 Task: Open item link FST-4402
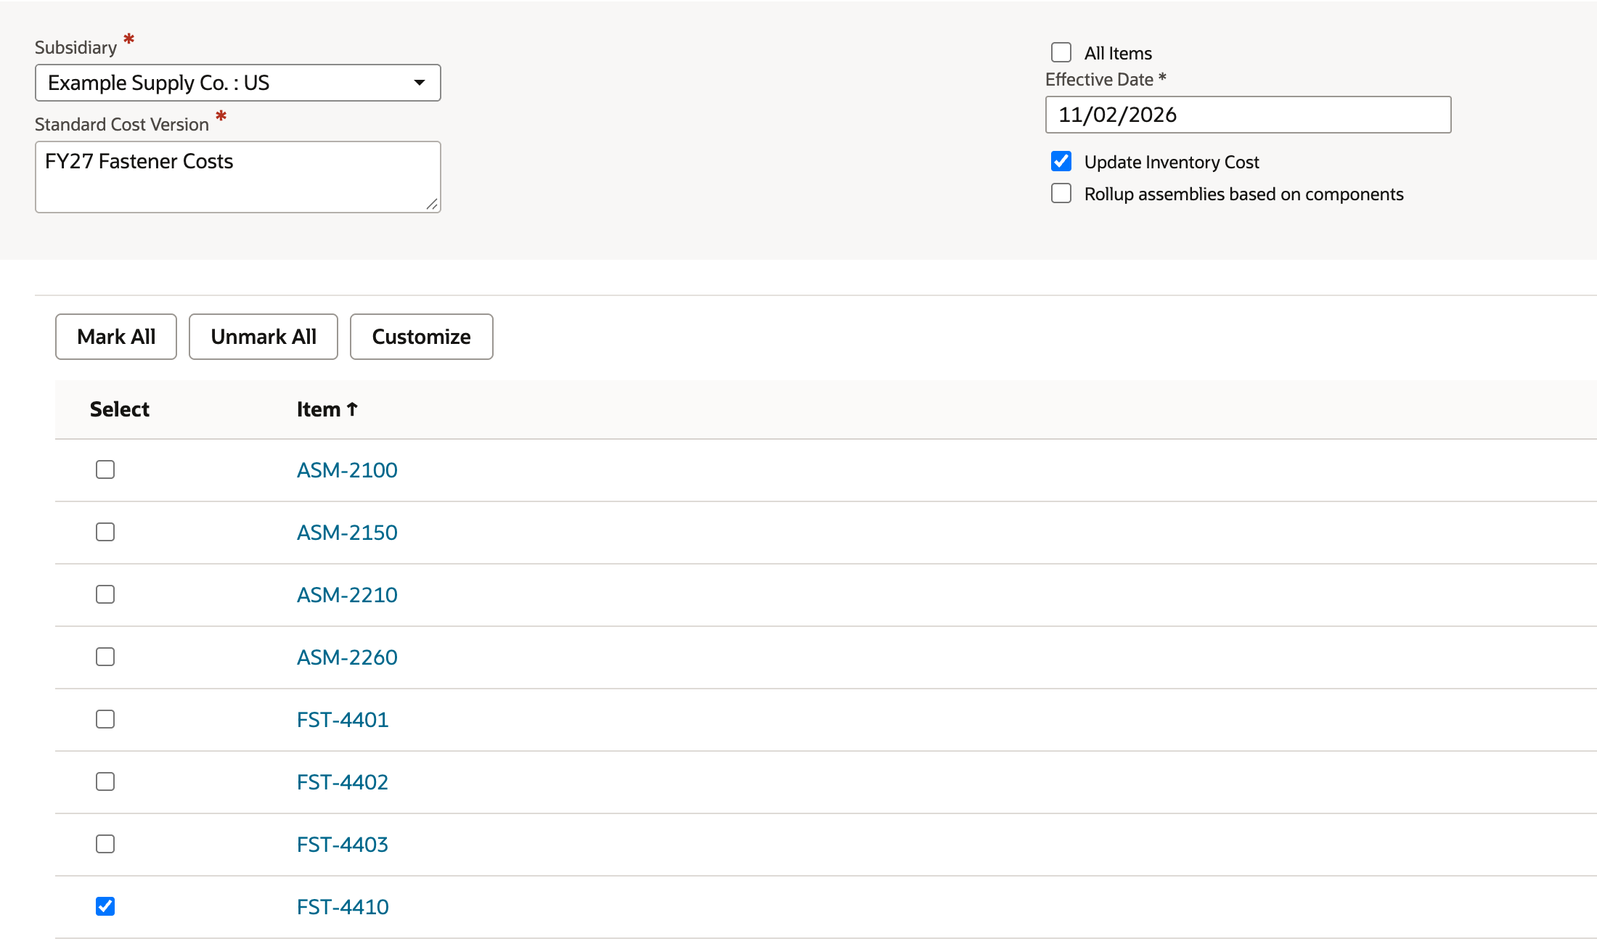pos(343,782)
